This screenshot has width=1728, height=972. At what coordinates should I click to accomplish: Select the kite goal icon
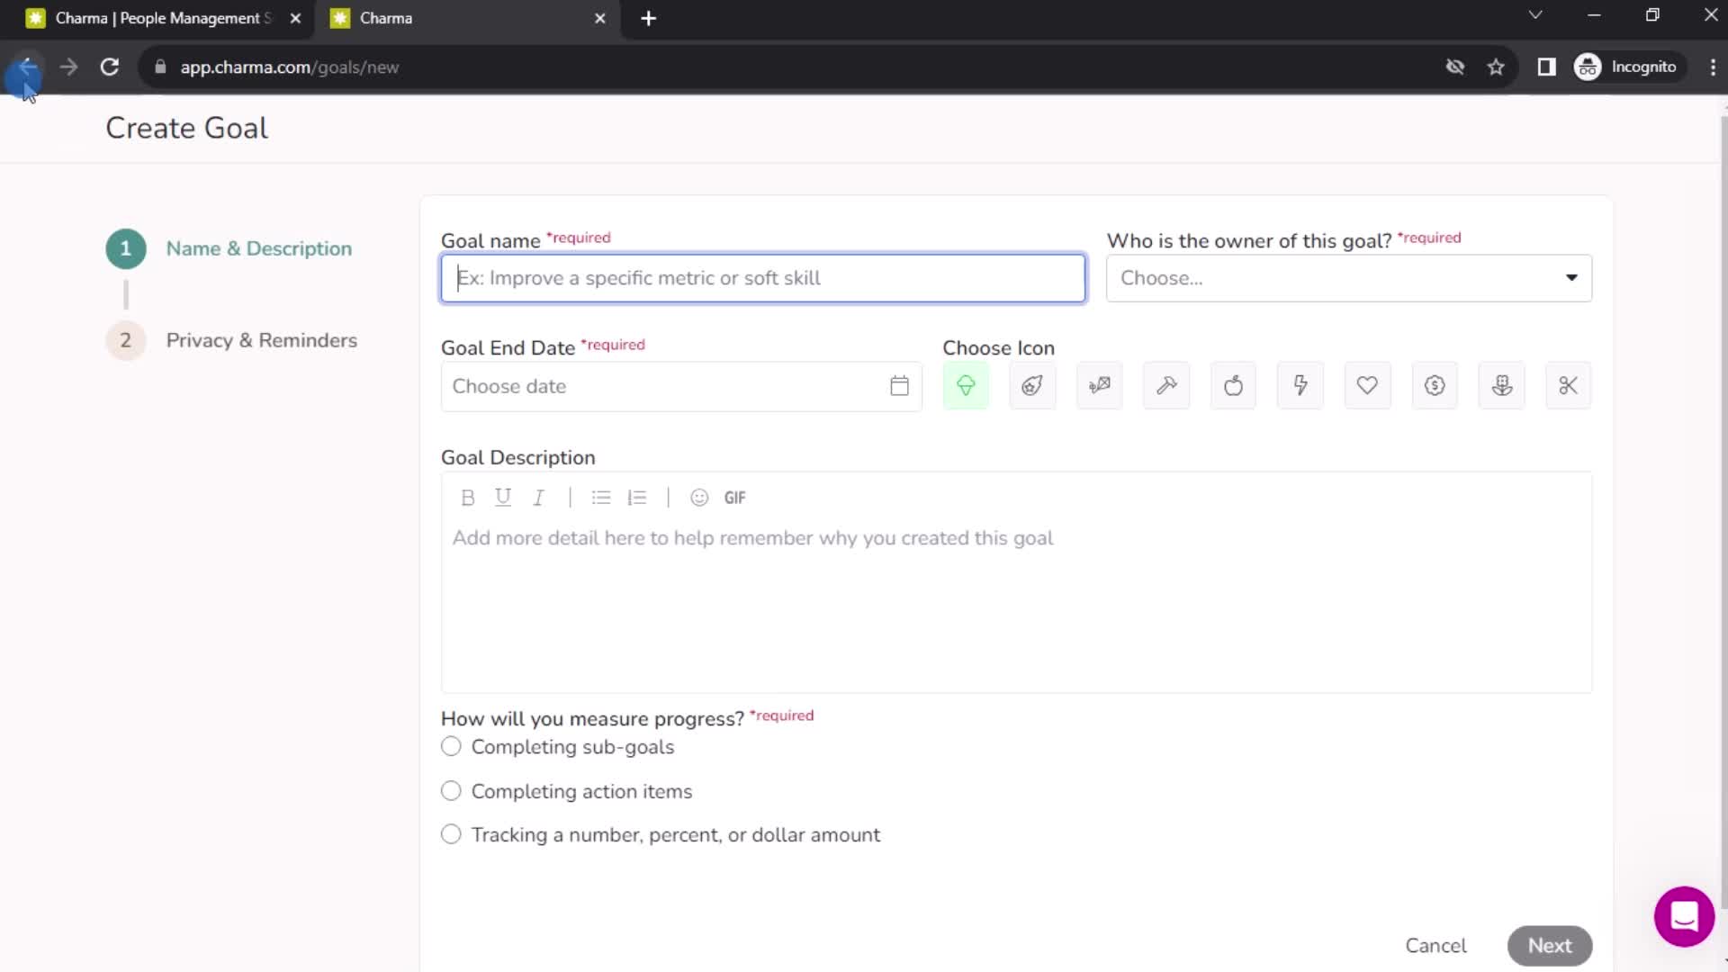[1099, 386]
